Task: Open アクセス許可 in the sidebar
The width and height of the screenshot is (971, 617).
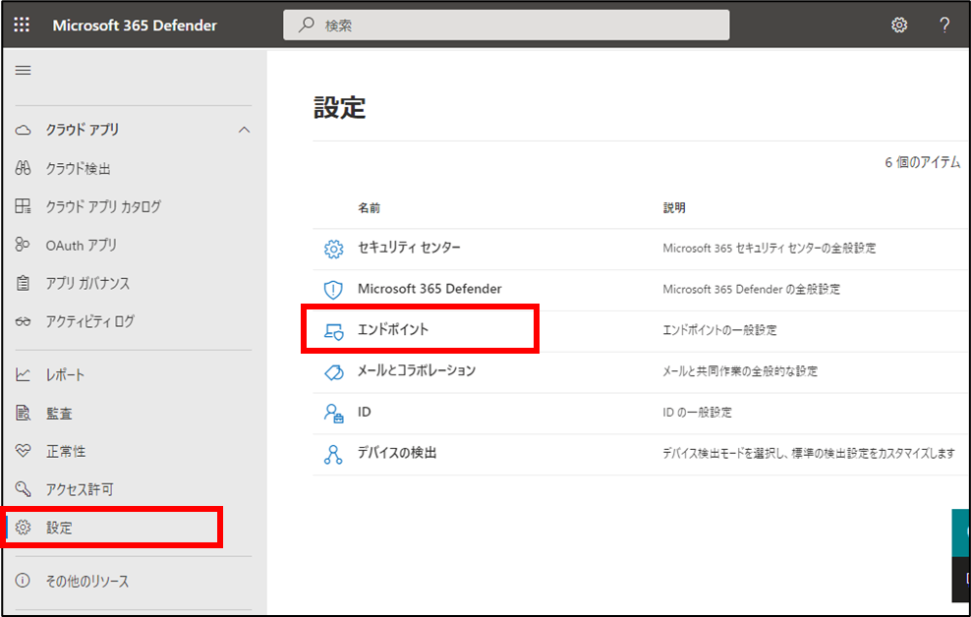Action: click(80, 489)
